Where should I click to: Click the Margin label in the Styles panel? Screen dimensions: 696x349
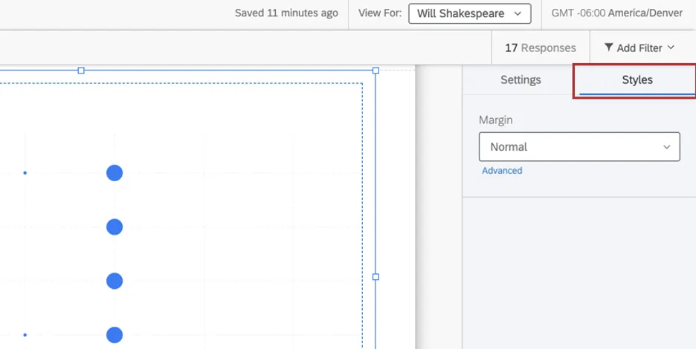click(495, 120)
